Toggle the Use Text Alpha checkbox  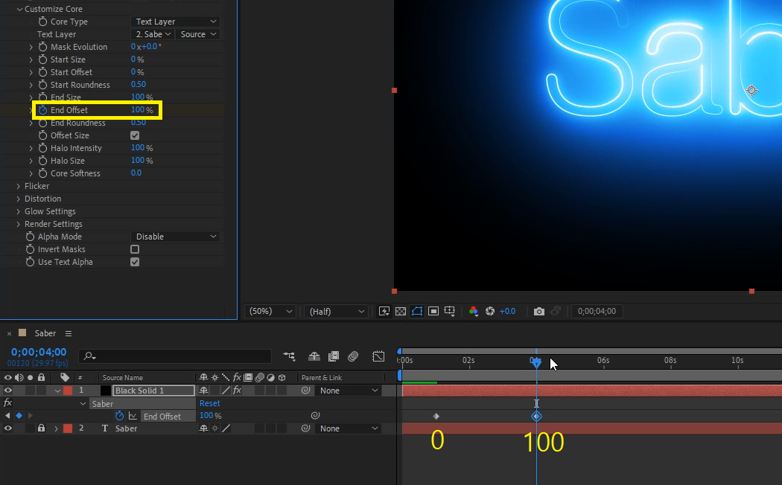click(x=135, y=262)
